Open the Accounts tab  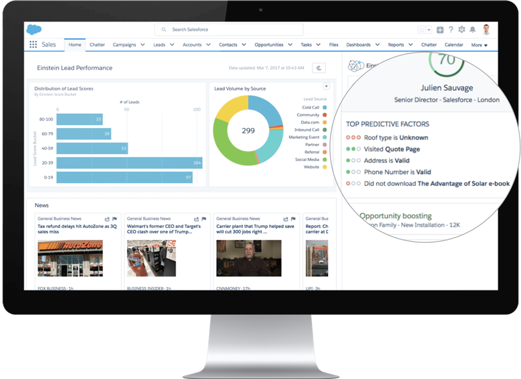[x=192, y=45]
